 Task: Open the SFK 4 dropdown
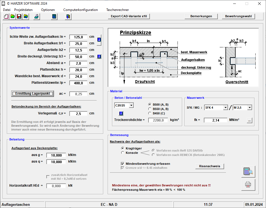pos(225,108)
